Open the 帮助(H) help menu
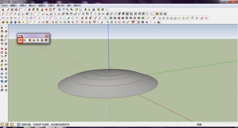 [77, 5]
